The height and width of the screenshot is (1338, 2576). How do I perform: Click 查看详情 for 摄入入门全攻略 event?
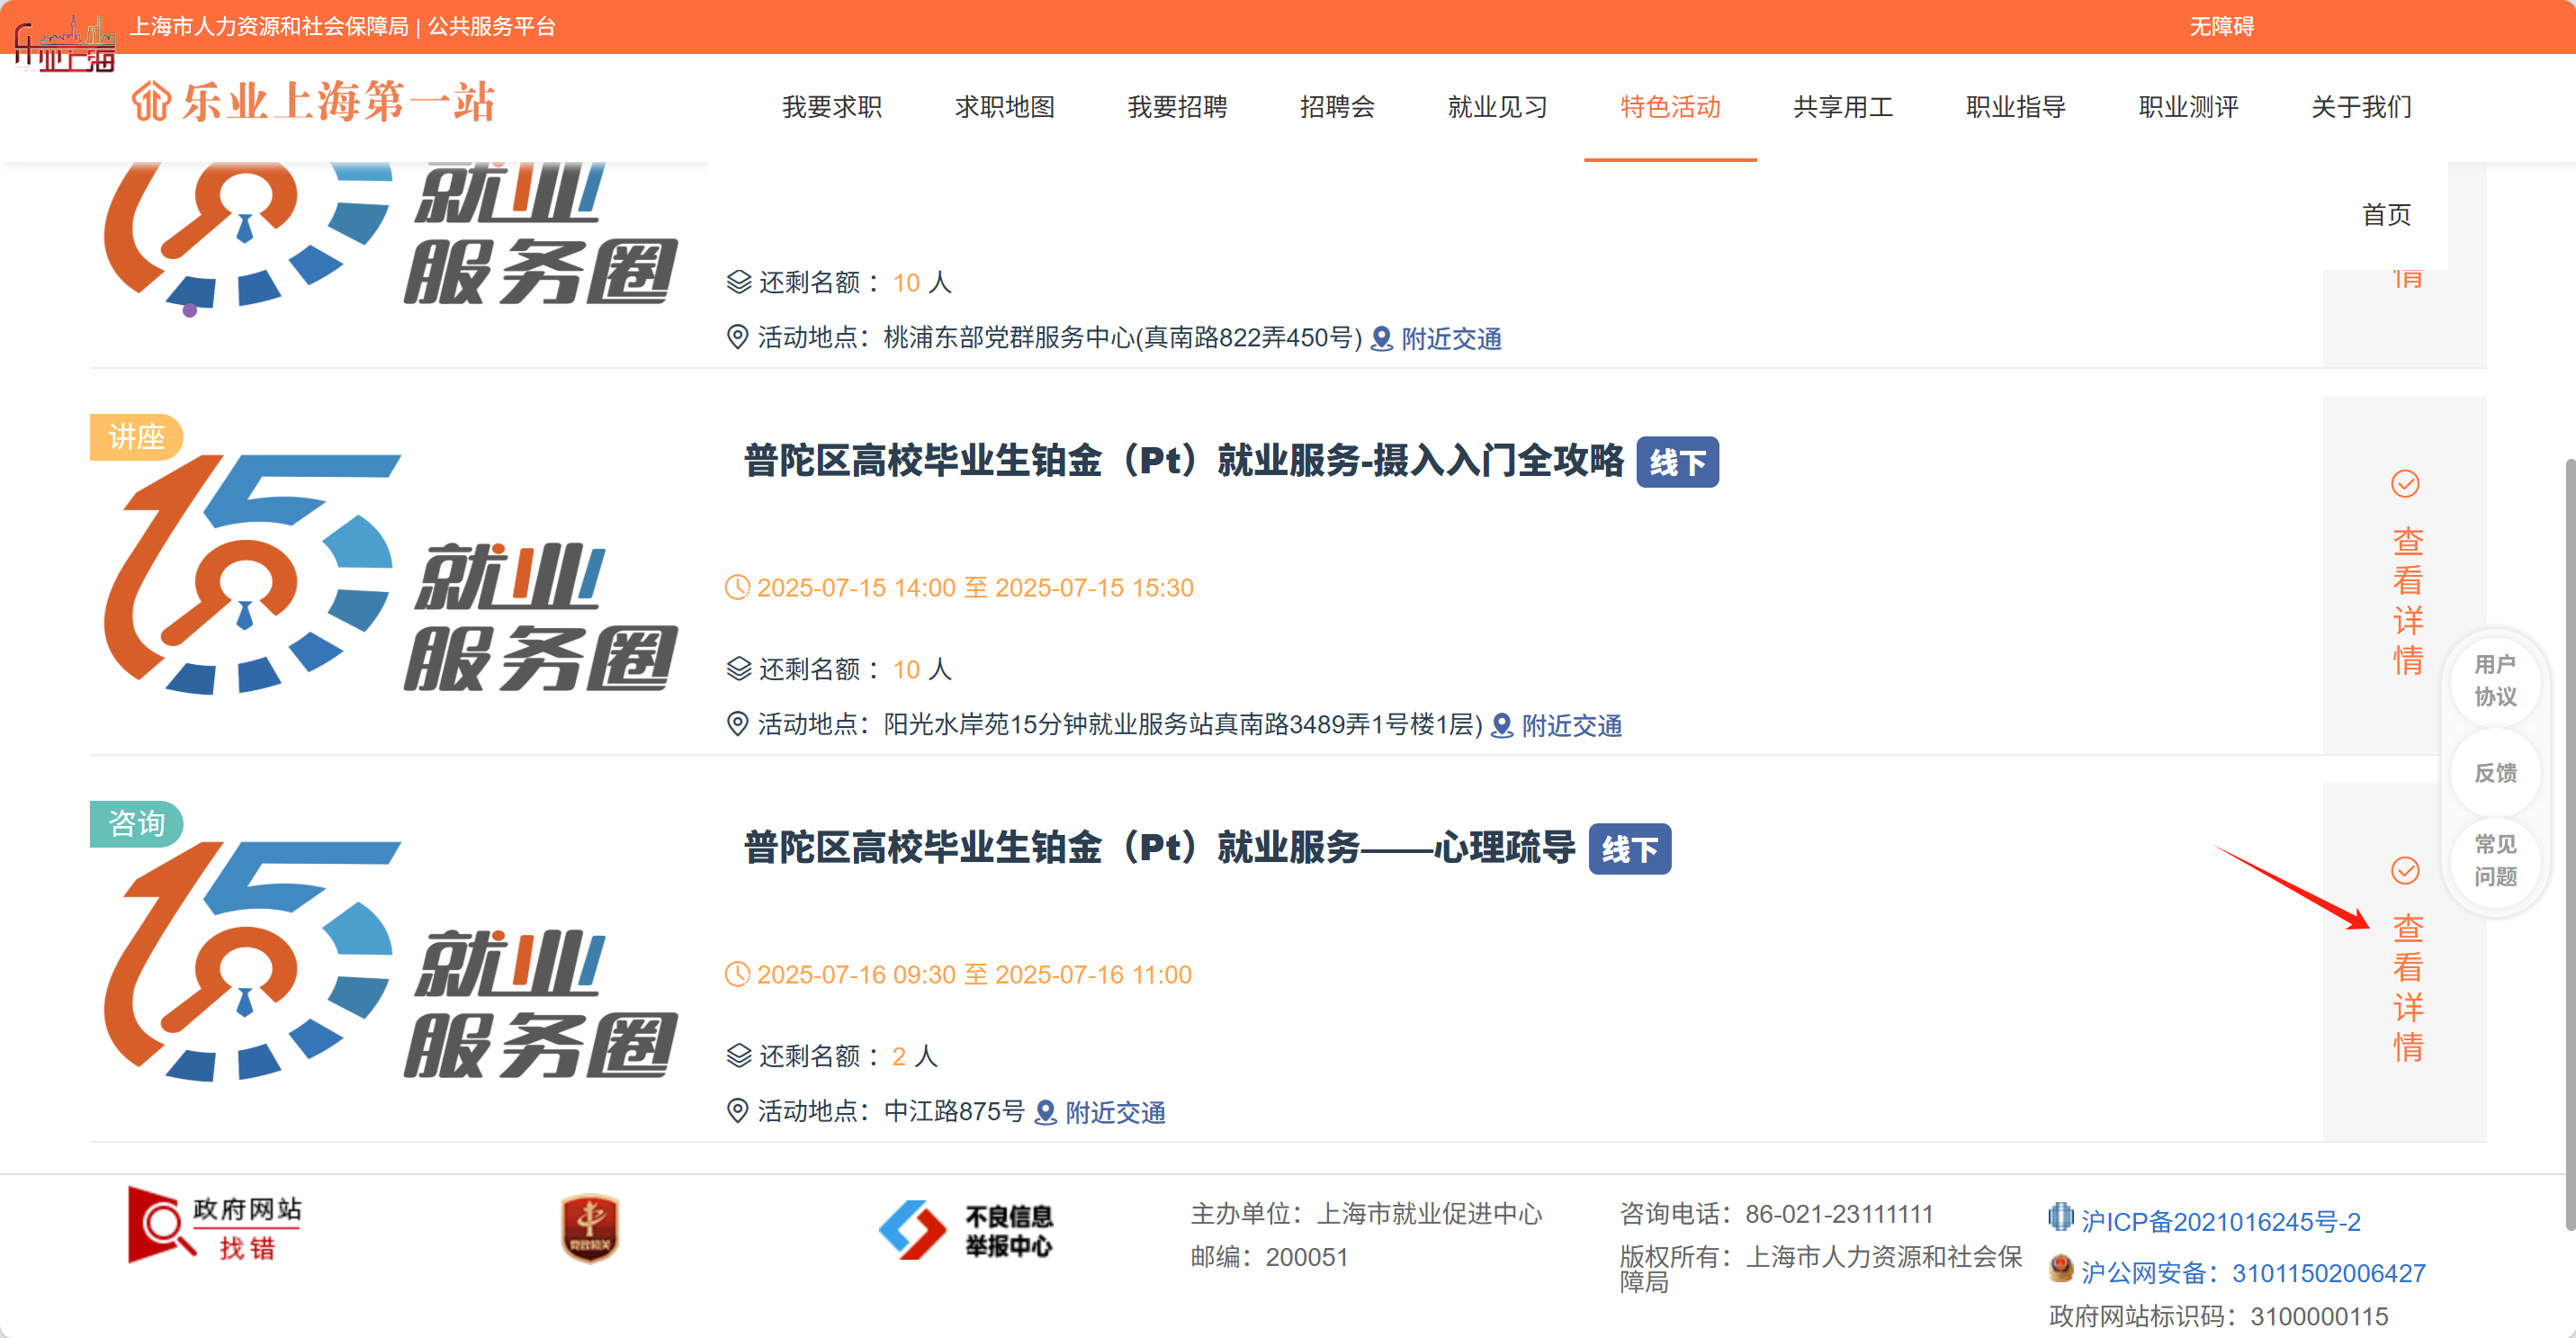(x=2406, y=600)
